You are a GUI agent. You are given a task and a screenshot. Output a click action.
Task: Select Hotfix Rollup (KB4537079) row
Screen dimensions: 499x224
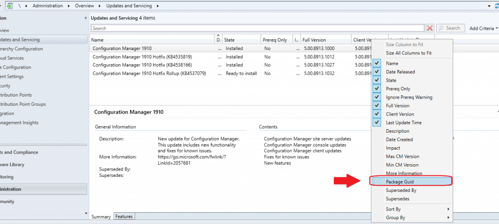(230, 73)
